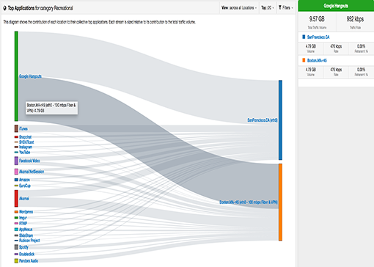374x267 pixels.
Task: Click the orange square beside Boston.MA-r45
Action: click(304, 60)
